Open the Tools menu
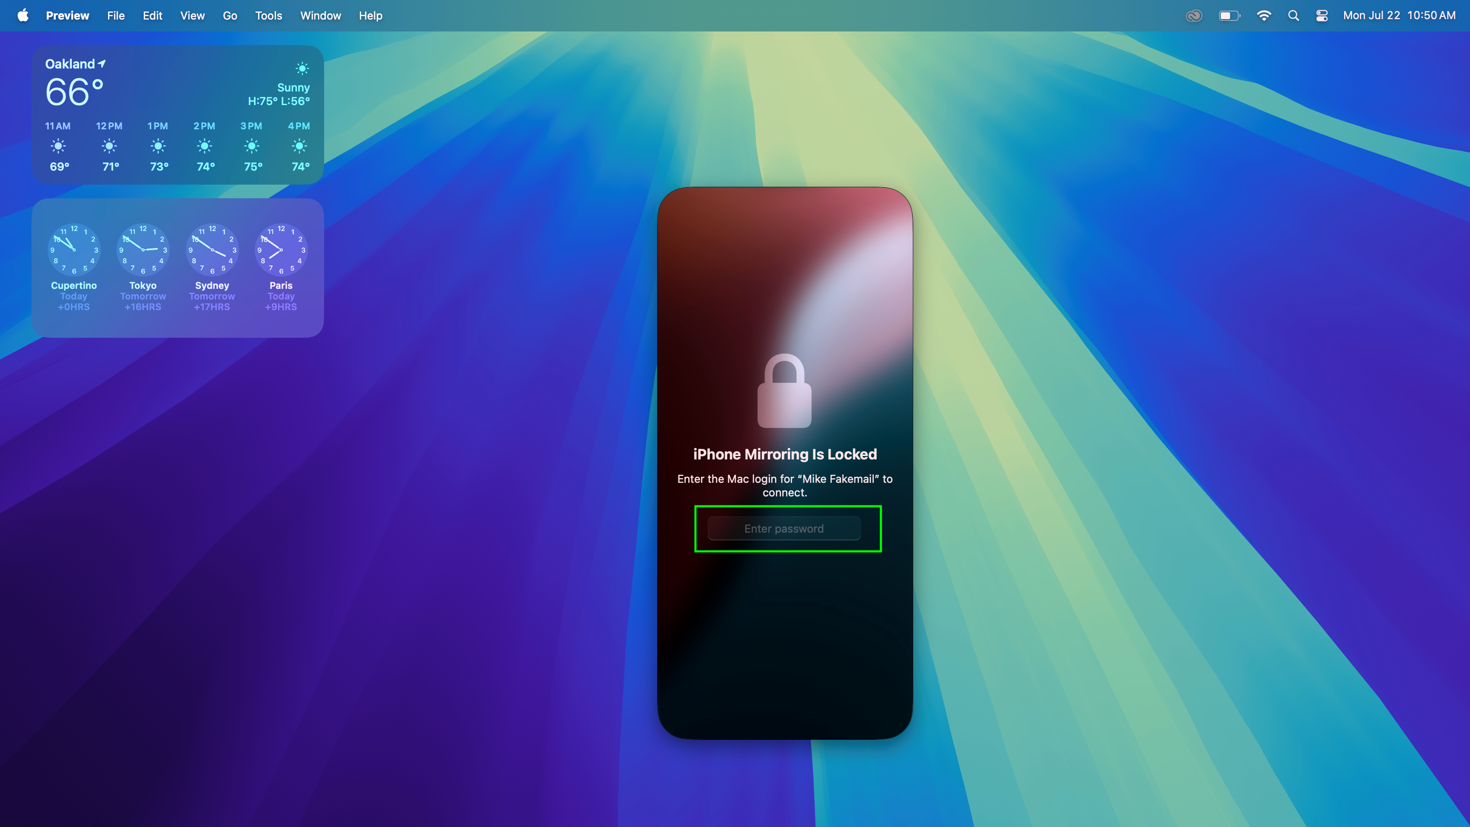 [x=268, y=15]
